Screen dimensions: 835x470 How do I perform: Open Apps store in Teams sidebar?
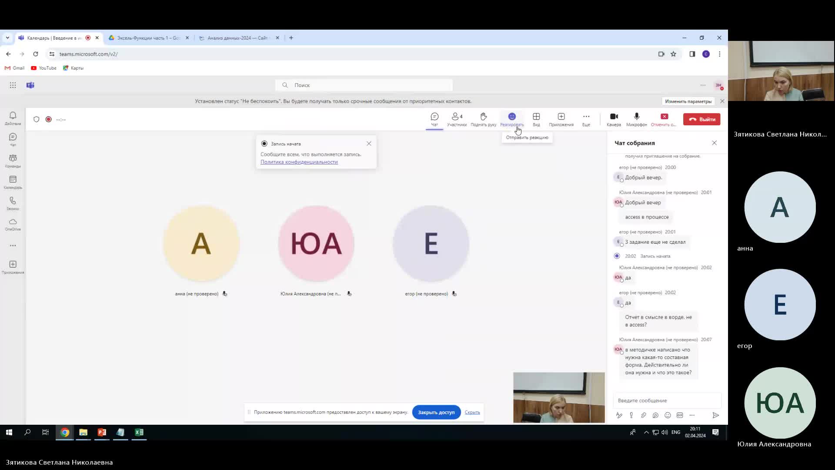(x=13, y=267)
